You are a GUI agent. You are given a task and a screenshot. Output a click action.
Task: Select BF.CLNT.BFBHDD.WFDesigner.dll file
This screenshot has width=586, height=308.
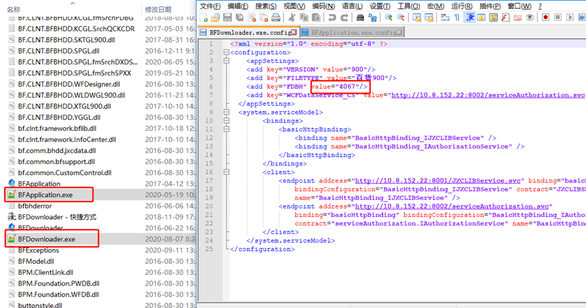(x=69, y=84)
